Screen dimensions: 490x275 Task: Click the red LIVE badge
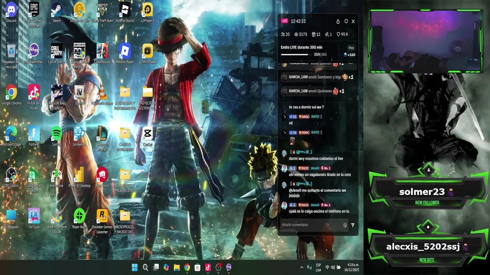284,21
